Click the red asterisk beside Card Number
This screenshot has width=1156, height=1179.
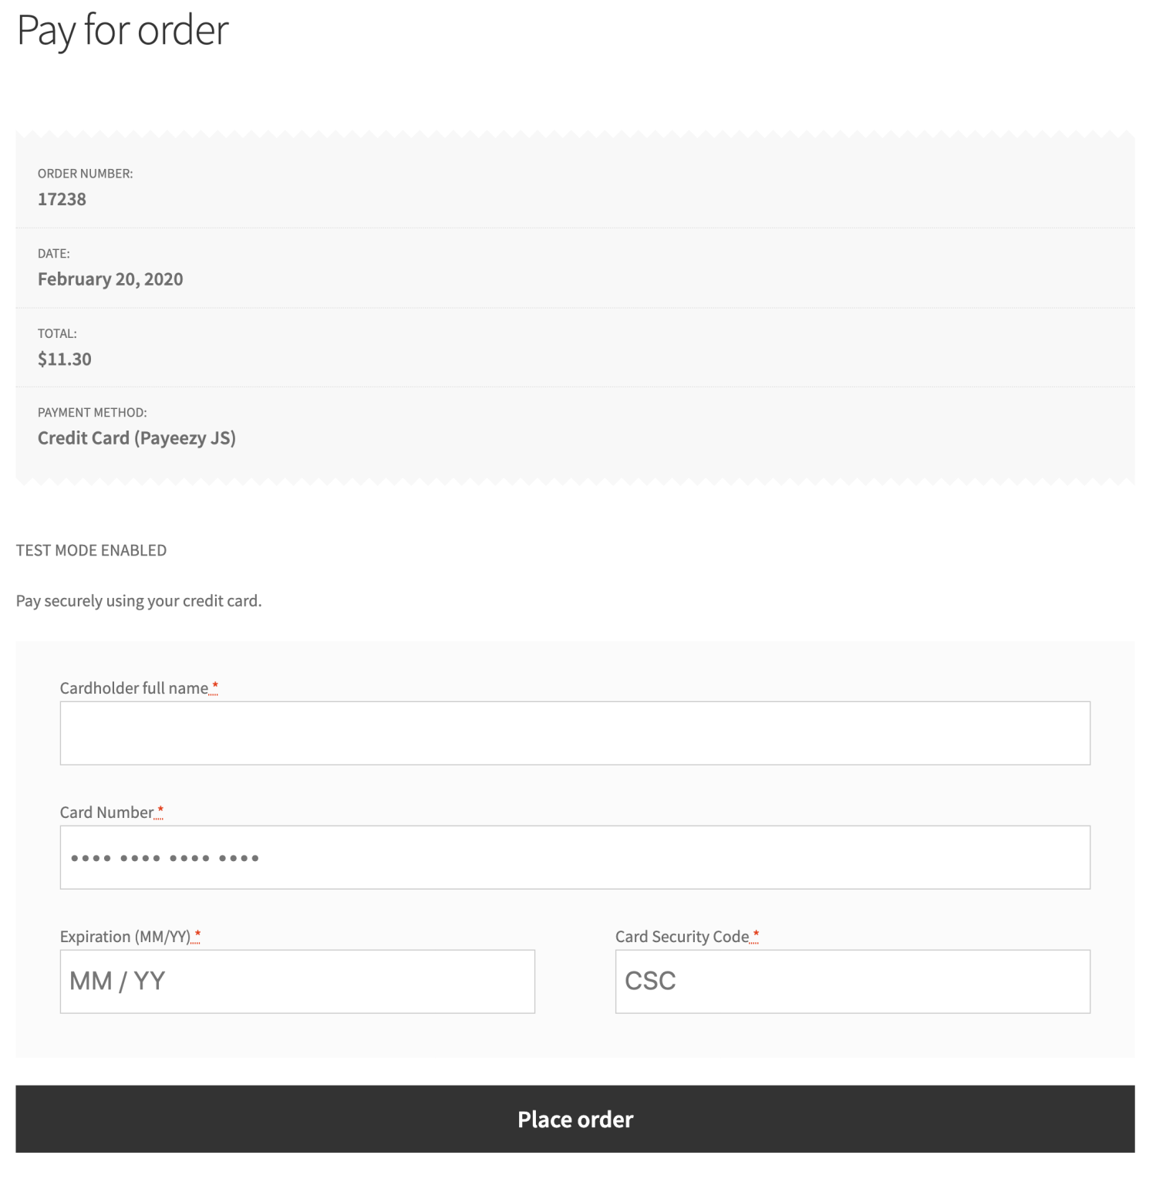point(160,809)
